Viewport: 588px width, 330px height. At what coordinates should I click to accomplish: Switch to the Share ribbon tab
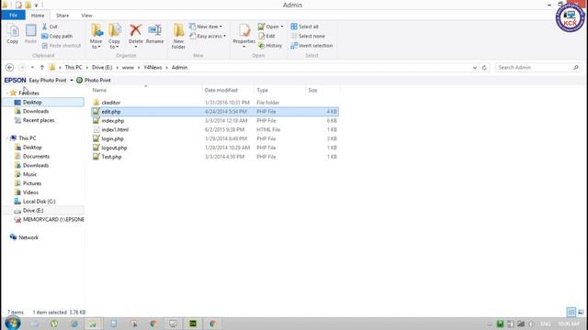pyautogui.click(x=62, y=16)
